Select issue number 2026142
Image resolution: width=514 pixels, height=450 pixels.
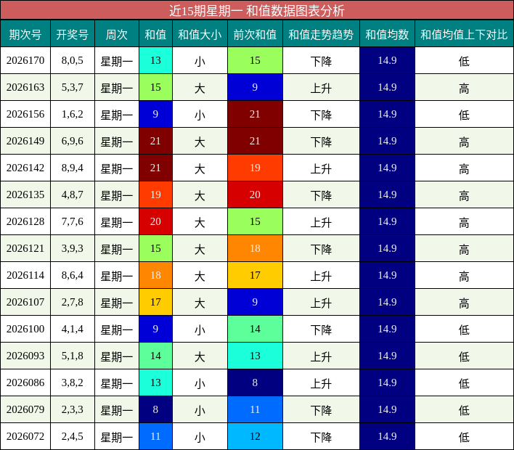coord(25,168)
